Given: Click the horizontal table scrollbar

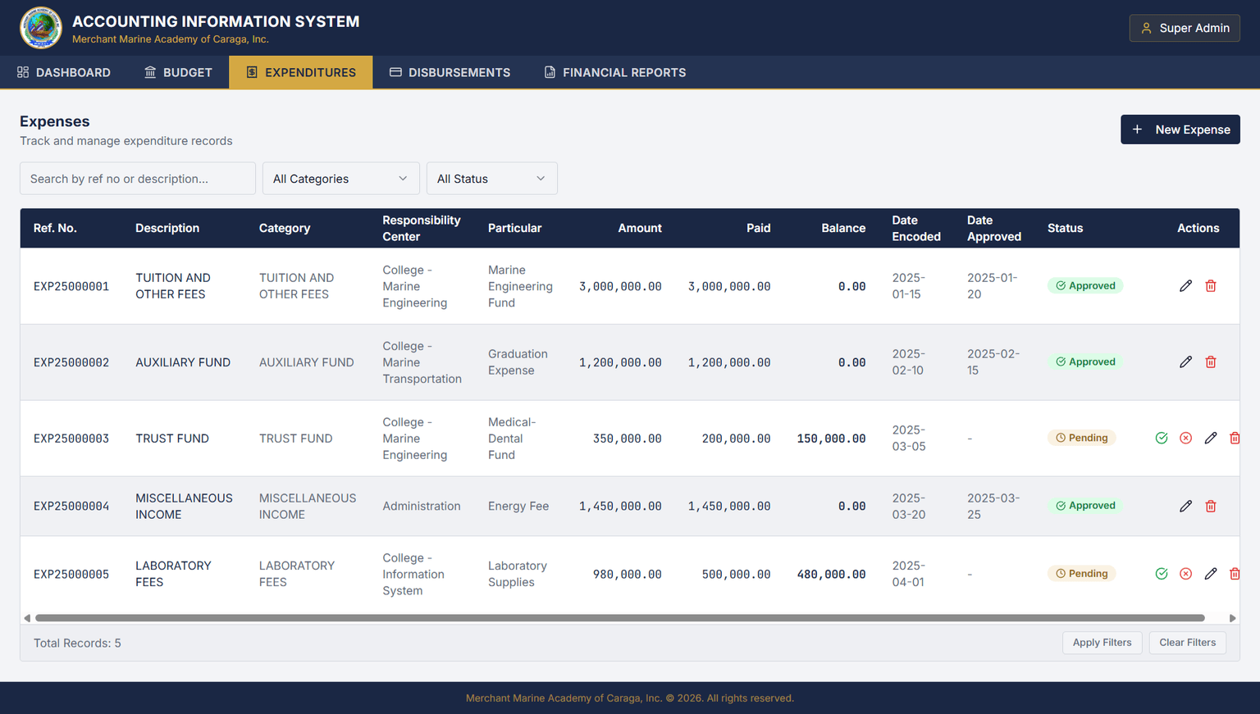Looking at the screenshot, I should point(620,618).
